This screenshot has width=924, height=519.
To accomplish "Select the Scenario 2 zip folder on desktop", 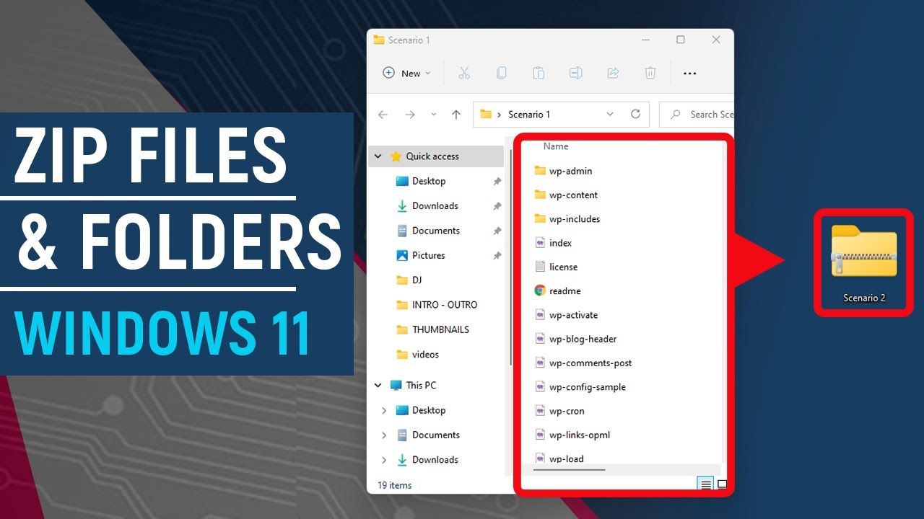I will (864, 263).
